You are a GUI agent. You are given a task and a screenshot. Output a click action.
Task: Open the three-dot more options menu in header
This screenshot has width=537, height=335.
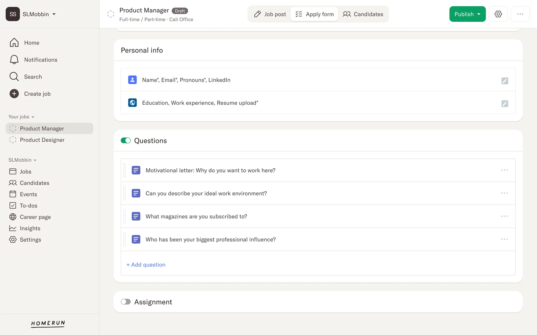[520, 14]
